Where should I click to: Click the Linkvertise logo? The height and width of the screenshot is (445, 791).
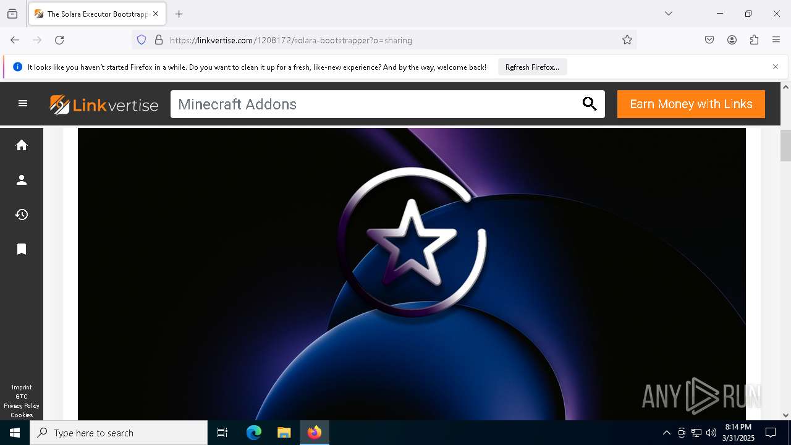pyautogui.click(x=104, y=104)
